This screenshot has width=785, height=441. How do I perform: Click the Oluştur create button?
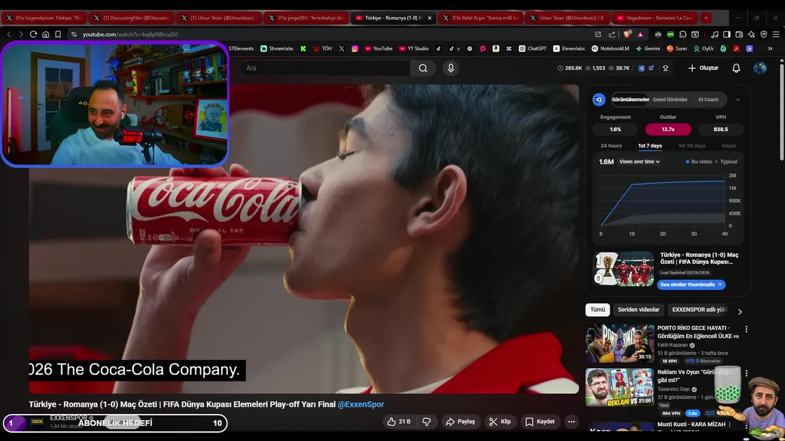(x=703, y=68)
